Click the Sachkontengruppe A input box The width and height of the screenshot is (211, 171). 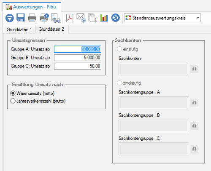[154, 103]
